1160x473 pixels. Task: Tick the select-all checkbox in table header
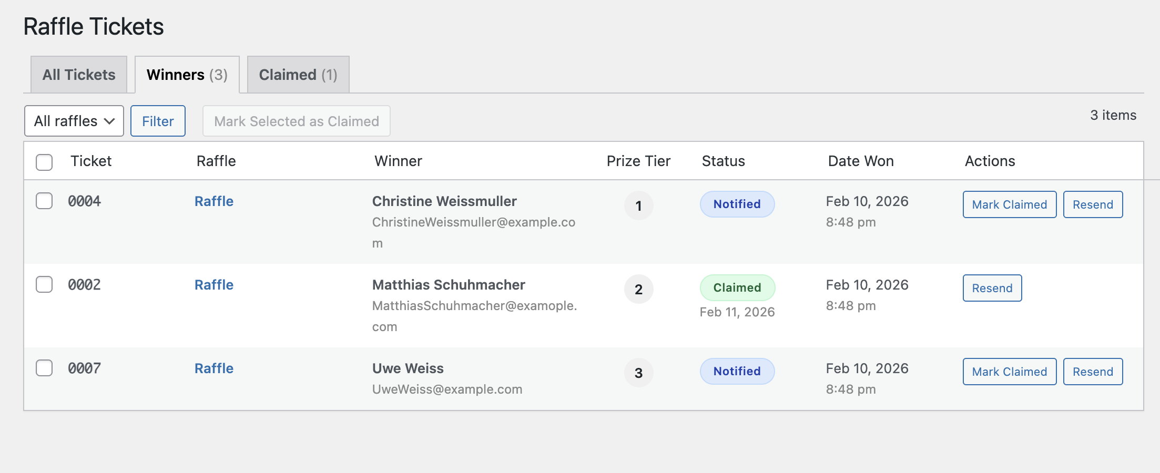44,162
